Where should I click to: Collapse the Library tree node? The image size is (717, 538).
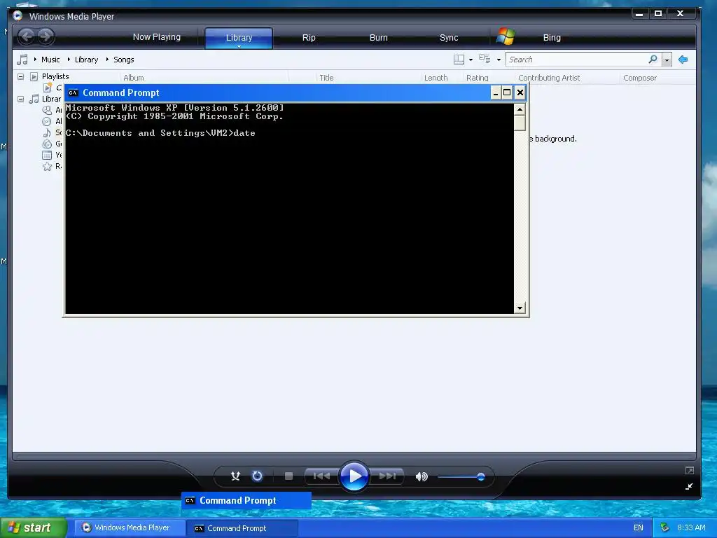[x=20, y=99]
